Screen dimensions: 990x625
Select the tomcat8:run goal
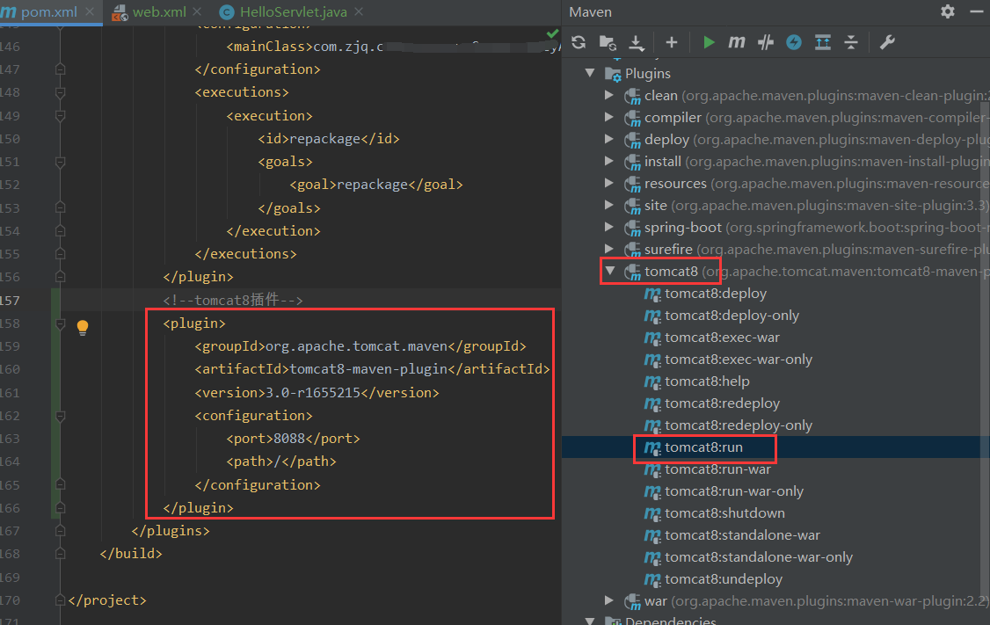pos(703,447)
